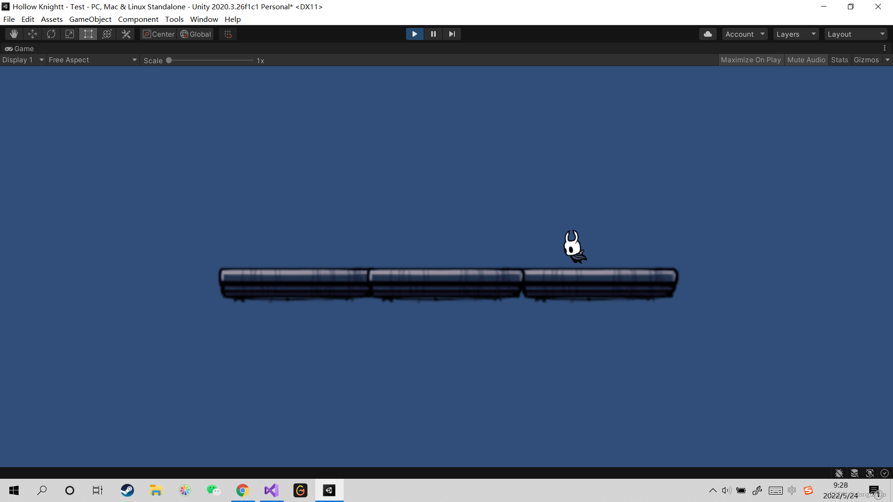Click the Scale slider handle
The height and width of the screenshot is (502, 893).
coord(169,60)
